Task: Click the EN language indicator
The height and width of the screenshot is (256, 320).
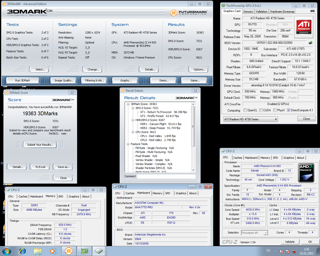Action: click(268, 250)
